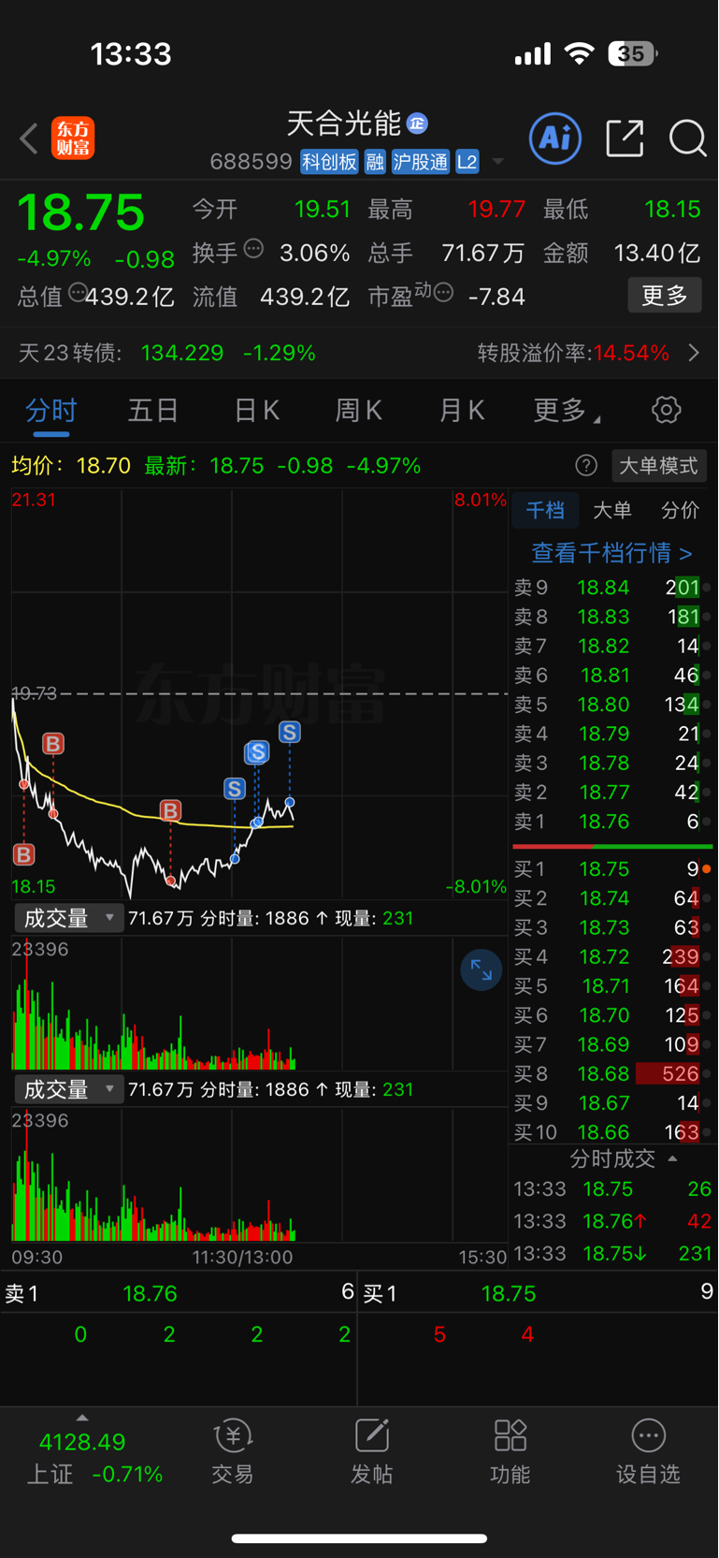The height and width of the screenshot is (1558, 719).
Task: Tap the 19.73 previous close line label
Action: tap(35, 693)
